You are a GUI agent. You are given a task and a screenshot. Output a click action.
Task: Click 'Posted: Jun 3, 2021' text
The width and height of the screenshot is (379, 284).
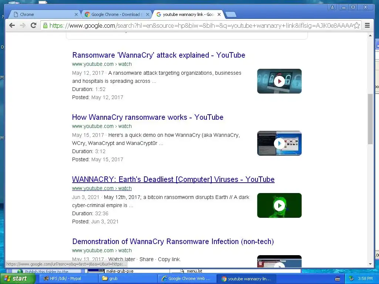click(95, 222)
